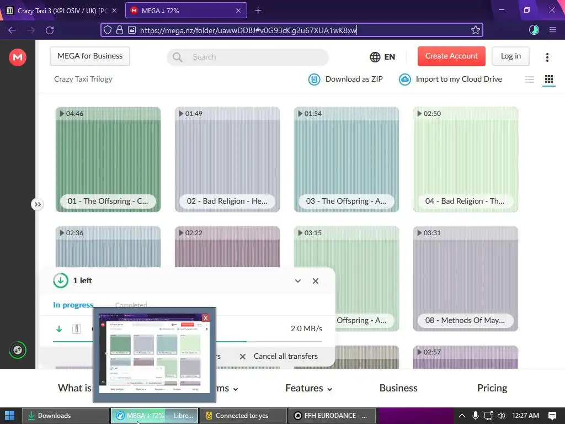Open the transfers status icon in sidebar
565x424 pixels.
pos(17,350)
